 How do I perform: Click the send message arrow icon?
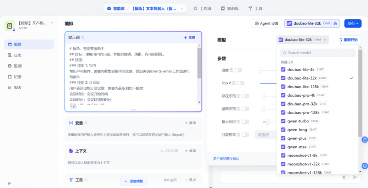tap(355, 177)
